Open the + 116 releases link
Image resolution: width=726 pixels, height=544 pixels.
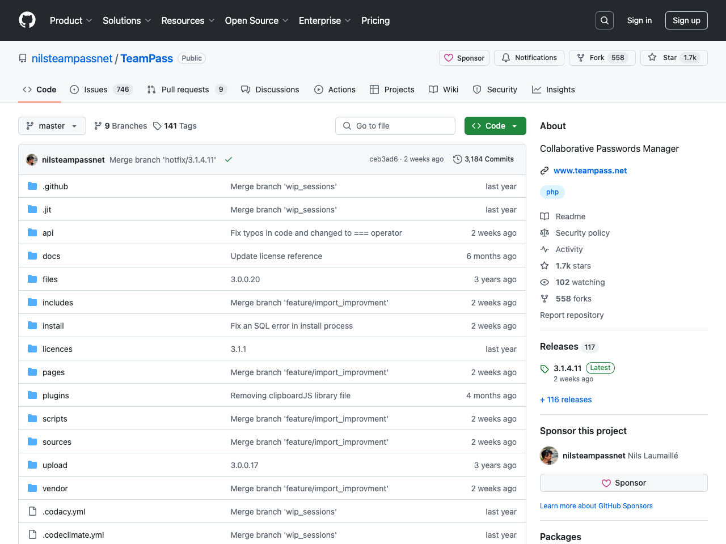click(565, 399)
